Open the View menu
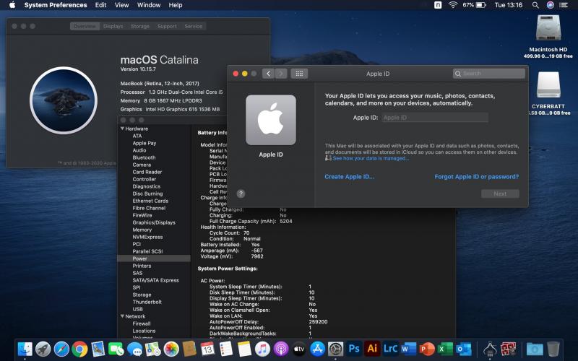 pos(121,5)
